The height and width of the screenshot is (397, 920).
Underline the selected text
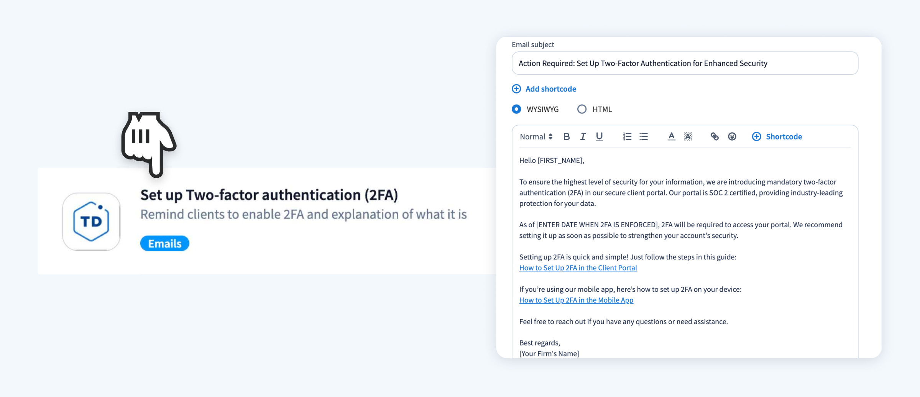pos(599,136)
